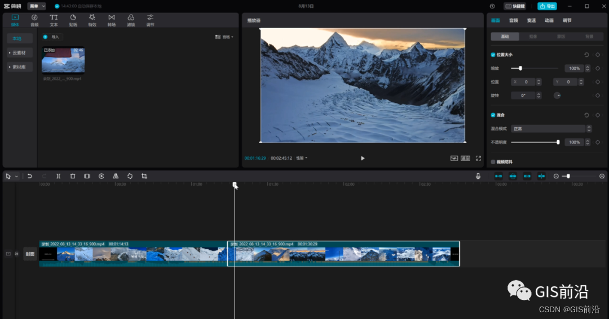Open the 转场 (Transition) panel
The image size is (609, 319).
(x=111, y=20)
